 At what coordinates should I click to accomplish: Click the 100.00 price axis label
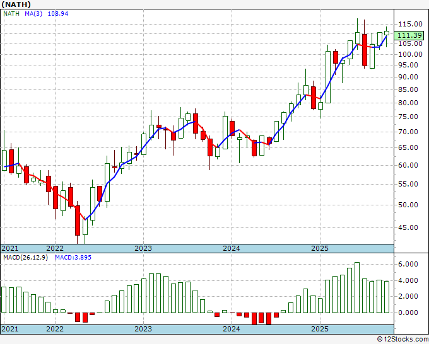coord(410,54)
